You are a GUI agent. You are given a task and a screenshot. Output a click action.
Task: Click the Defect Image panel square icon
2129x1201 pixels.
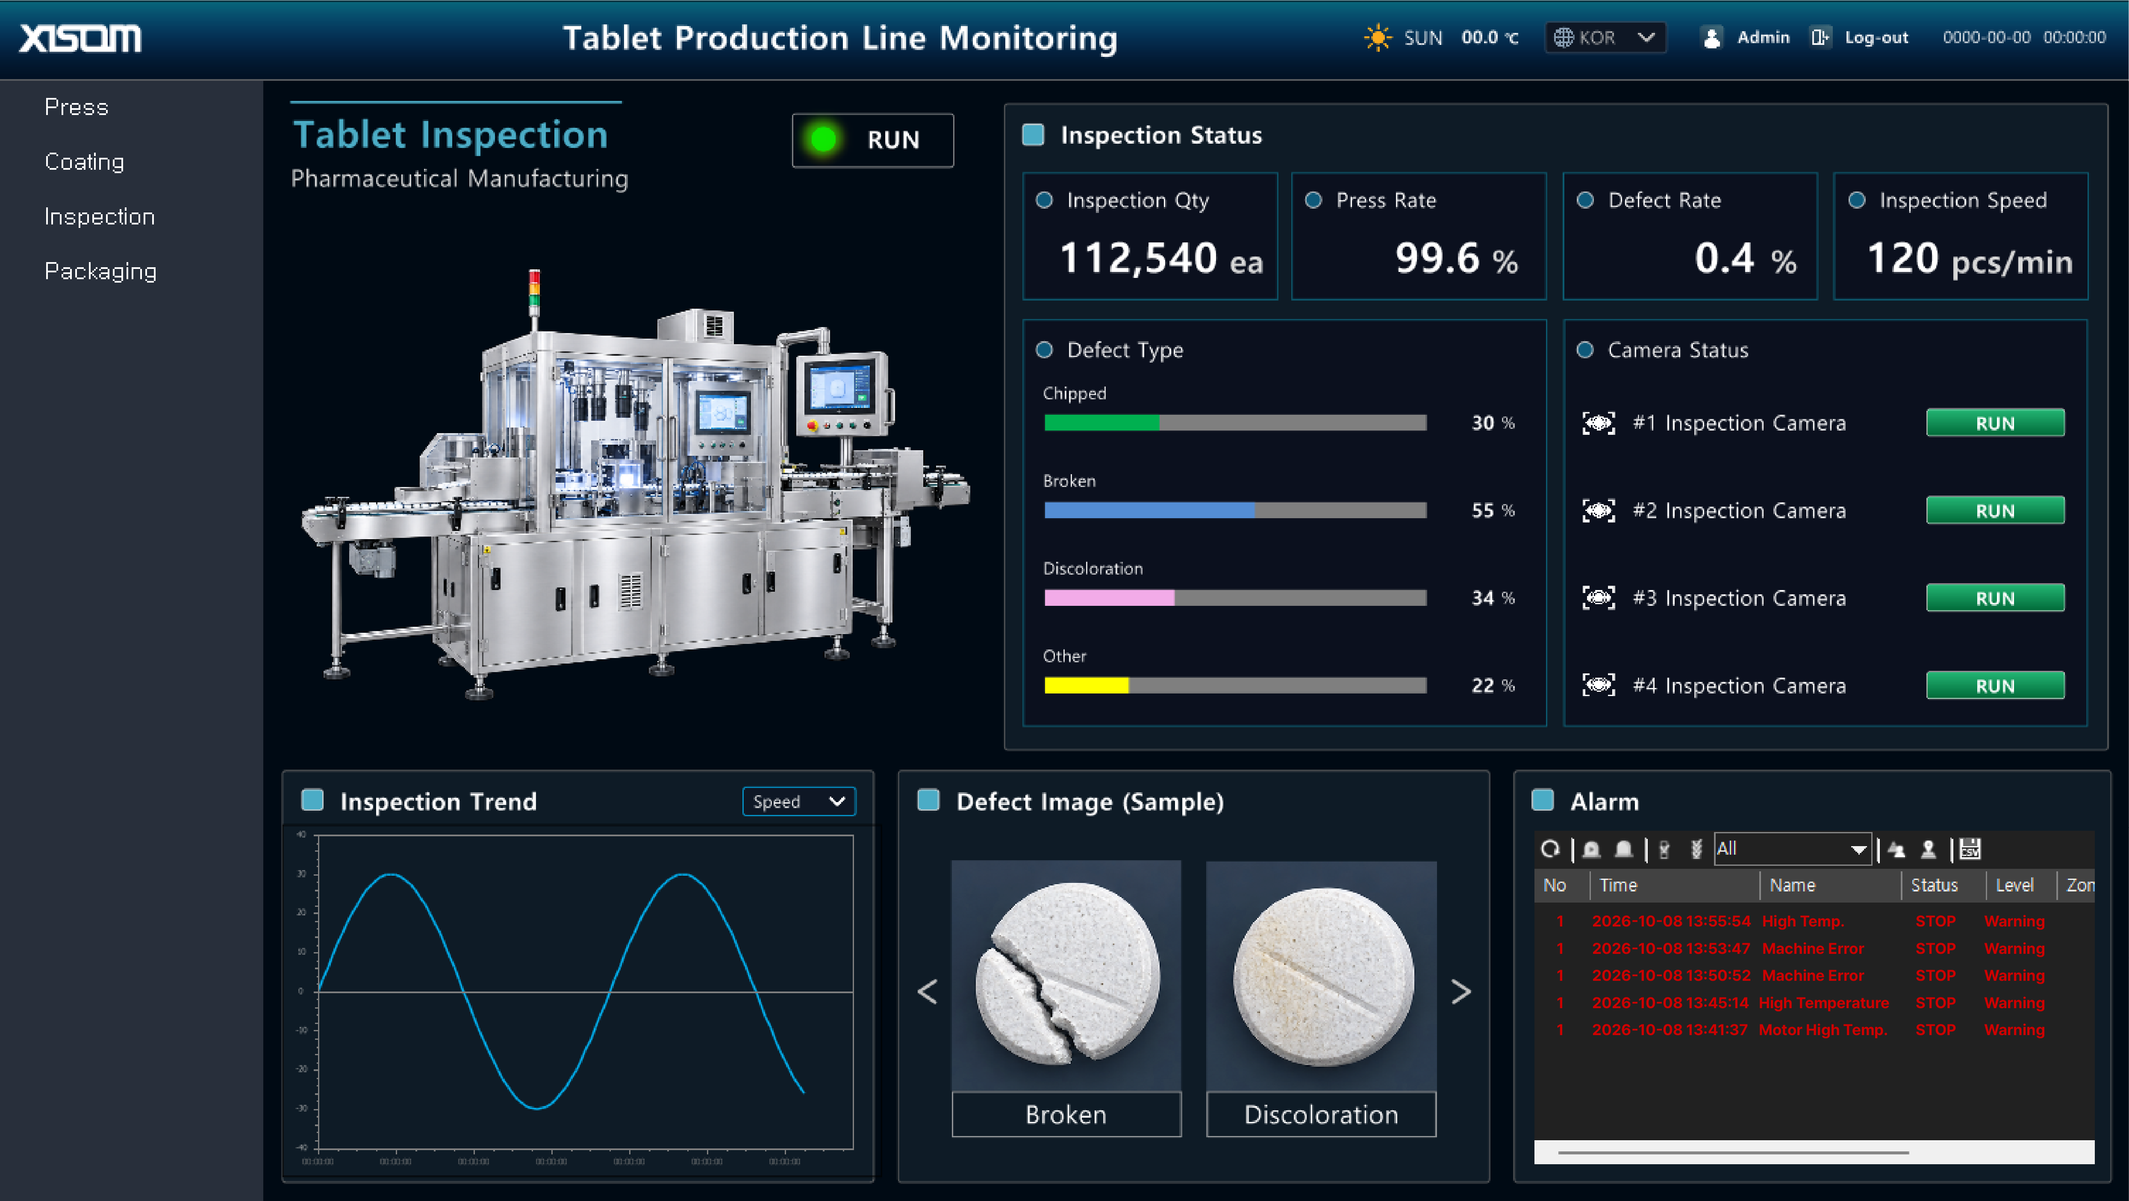tap(929, 800)
